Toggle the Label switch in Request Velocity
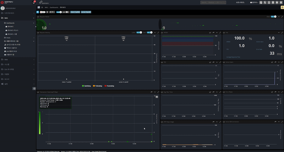 (x=139, y=32)
